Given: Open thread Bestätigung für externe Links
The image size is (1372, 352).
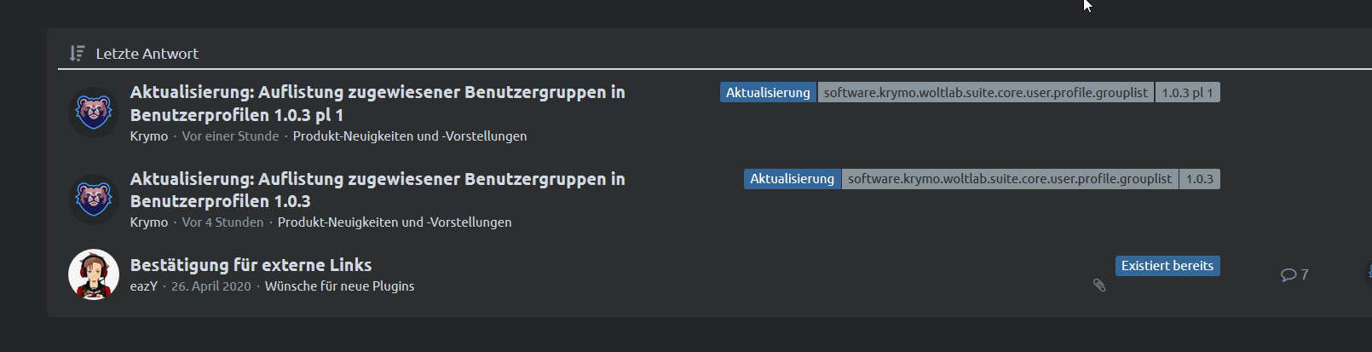Looking at the screenshot, I should click(x=251, y=265).
